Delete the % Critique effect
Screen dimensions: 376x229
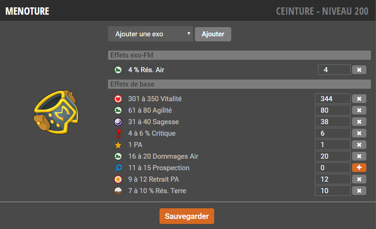(359, 133)
